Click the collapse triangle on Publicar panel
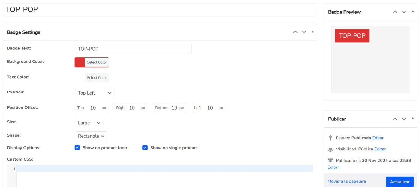The width and height of the screenshot is (419, 187). point(412,119)
